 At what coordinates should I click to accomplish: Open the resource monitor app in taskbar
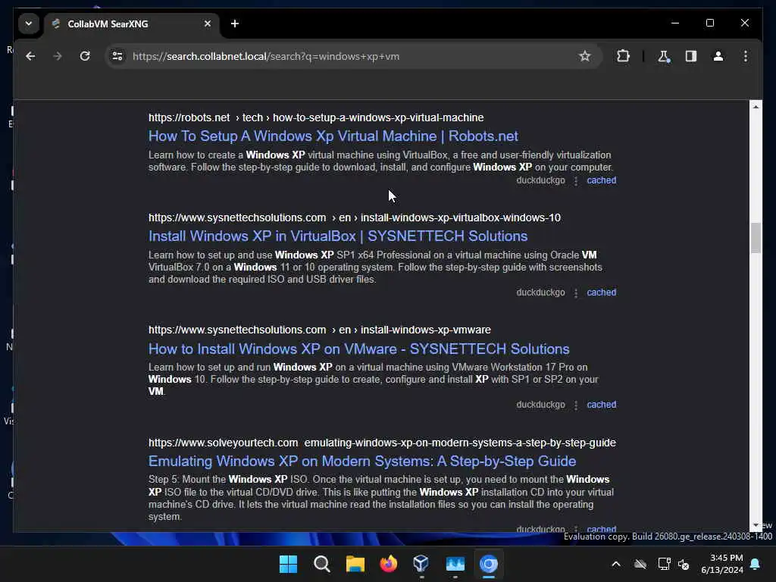pyautogui.click(x=455, y=564)
